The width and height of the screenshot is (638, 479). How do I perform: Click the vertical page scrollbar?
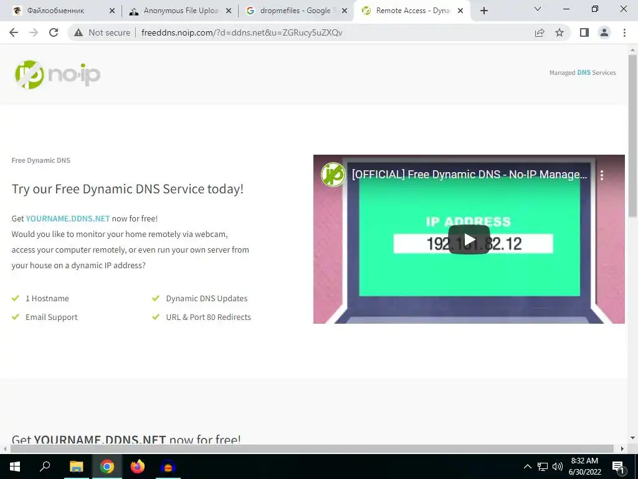[x=632, y=135]
